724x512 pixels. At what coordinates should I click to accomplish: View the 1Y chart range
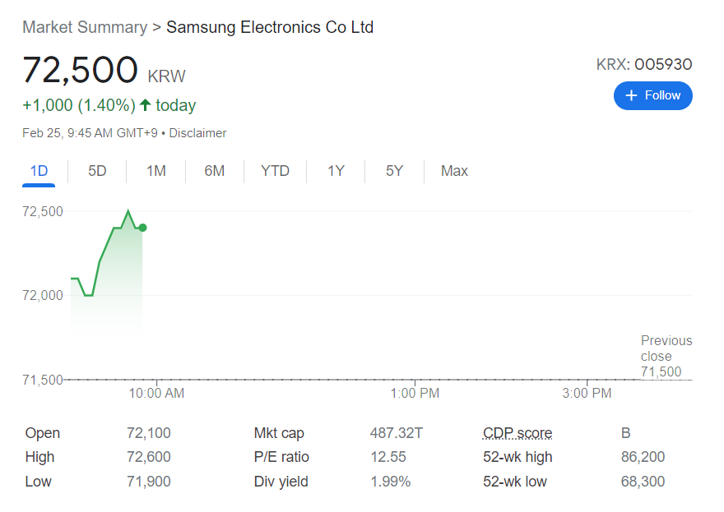(336, 171)
